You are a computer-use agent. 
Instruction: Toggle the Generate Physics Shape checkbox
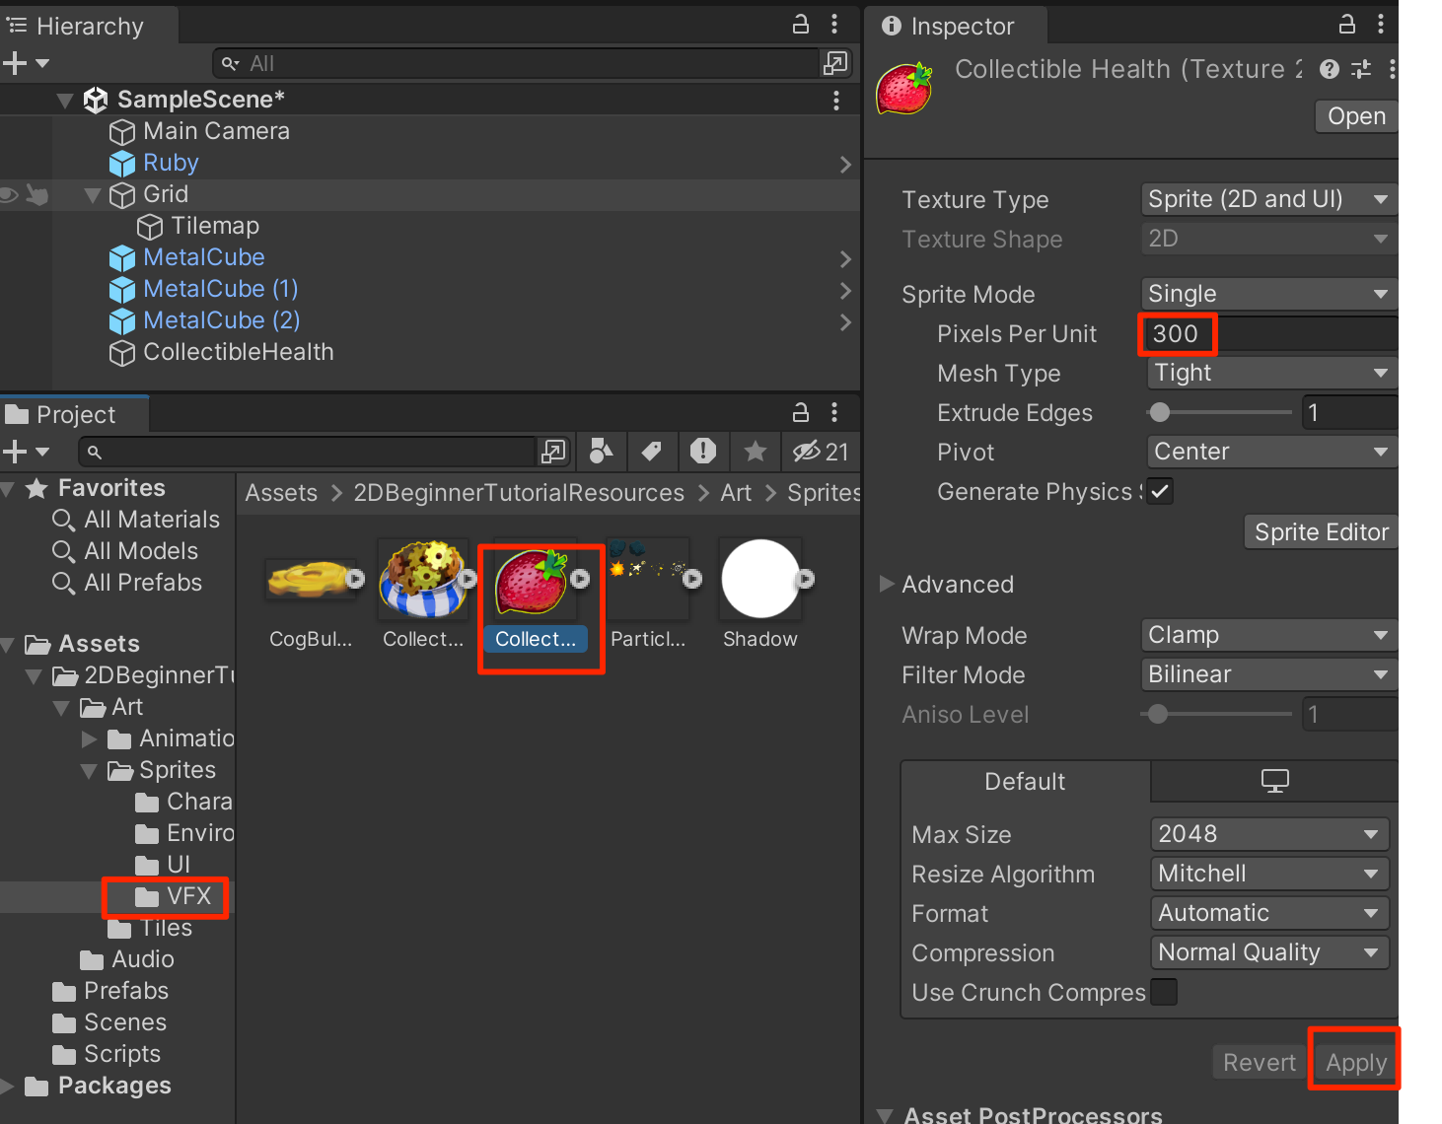[x=1160, y=491]
